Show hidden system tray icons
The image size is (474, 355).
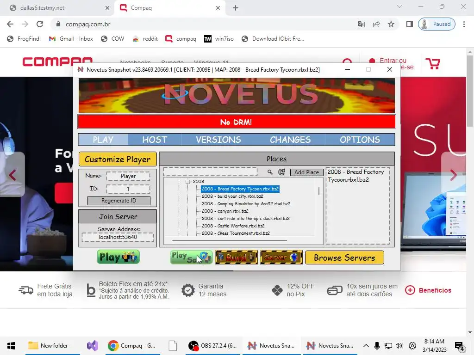366,346
